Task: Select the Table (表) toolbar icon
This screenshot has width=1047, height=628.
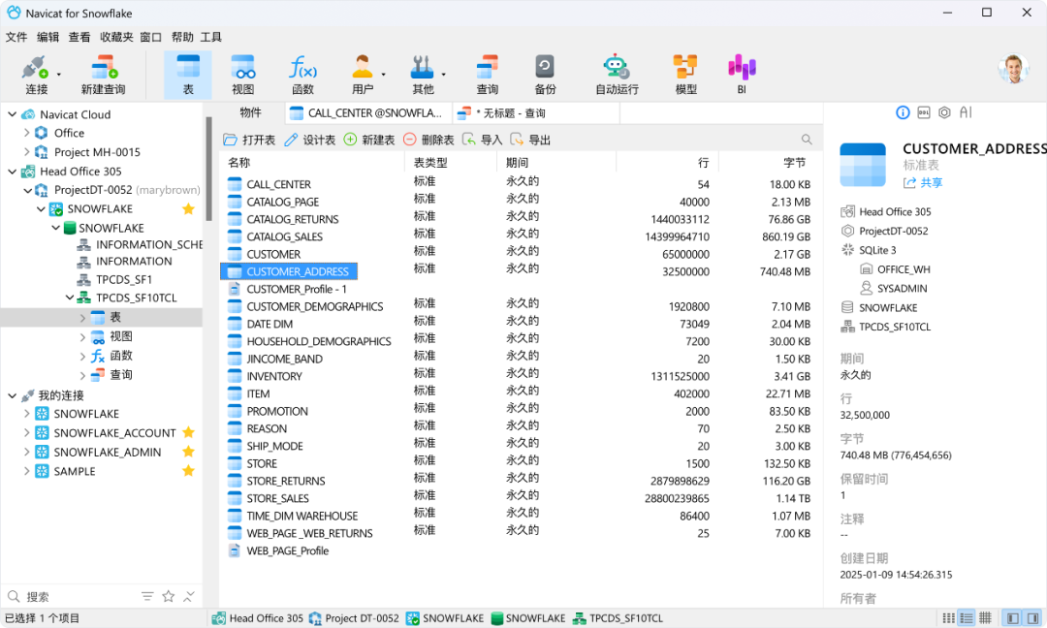Action: [188, 75]
